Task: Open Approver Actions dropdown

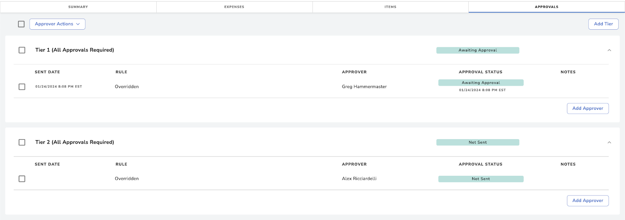Action: pos(57,24)
